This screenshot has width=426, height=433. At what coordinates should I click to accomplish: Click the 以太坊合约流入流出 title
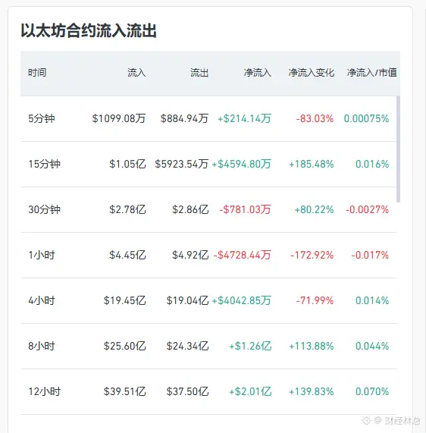point(89,30)
